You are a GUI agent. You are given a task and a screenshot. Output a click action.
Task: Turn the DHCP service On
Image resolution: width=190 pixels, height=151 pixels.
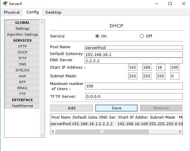pos(97,36)
